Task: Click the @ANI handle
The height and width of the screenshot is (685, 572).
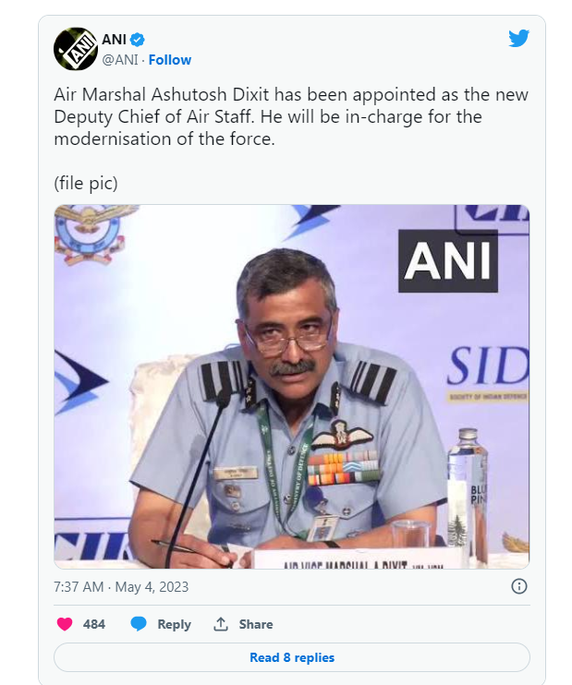Action: tap(120, 60)
